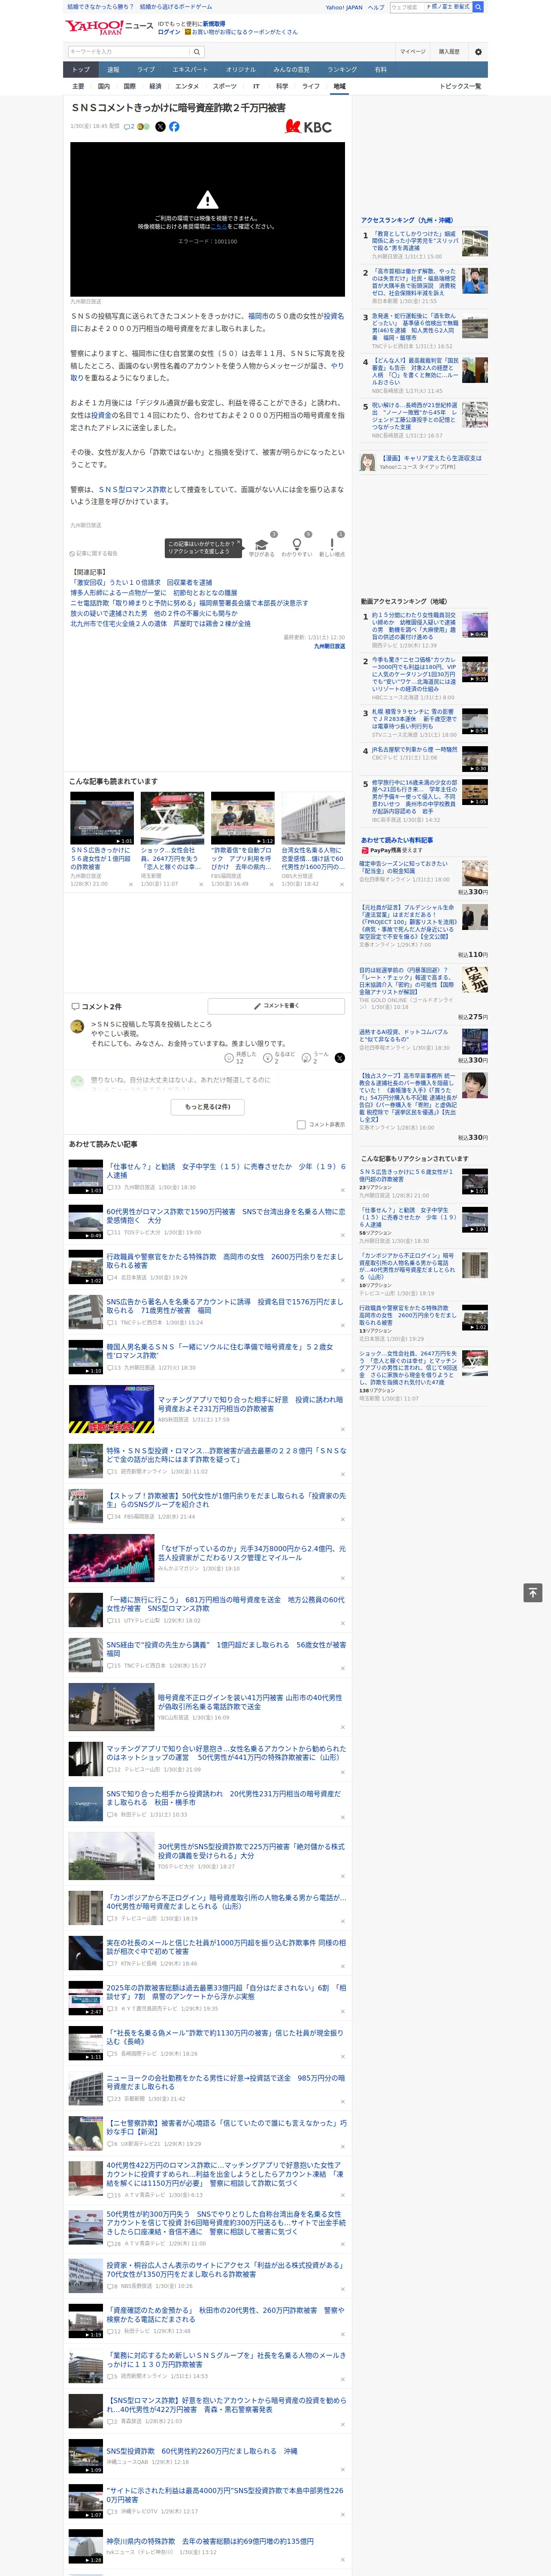This screenshot has width=551, height=2576.
Task: Click the blue search button in top bar
Action: [478, 7]
